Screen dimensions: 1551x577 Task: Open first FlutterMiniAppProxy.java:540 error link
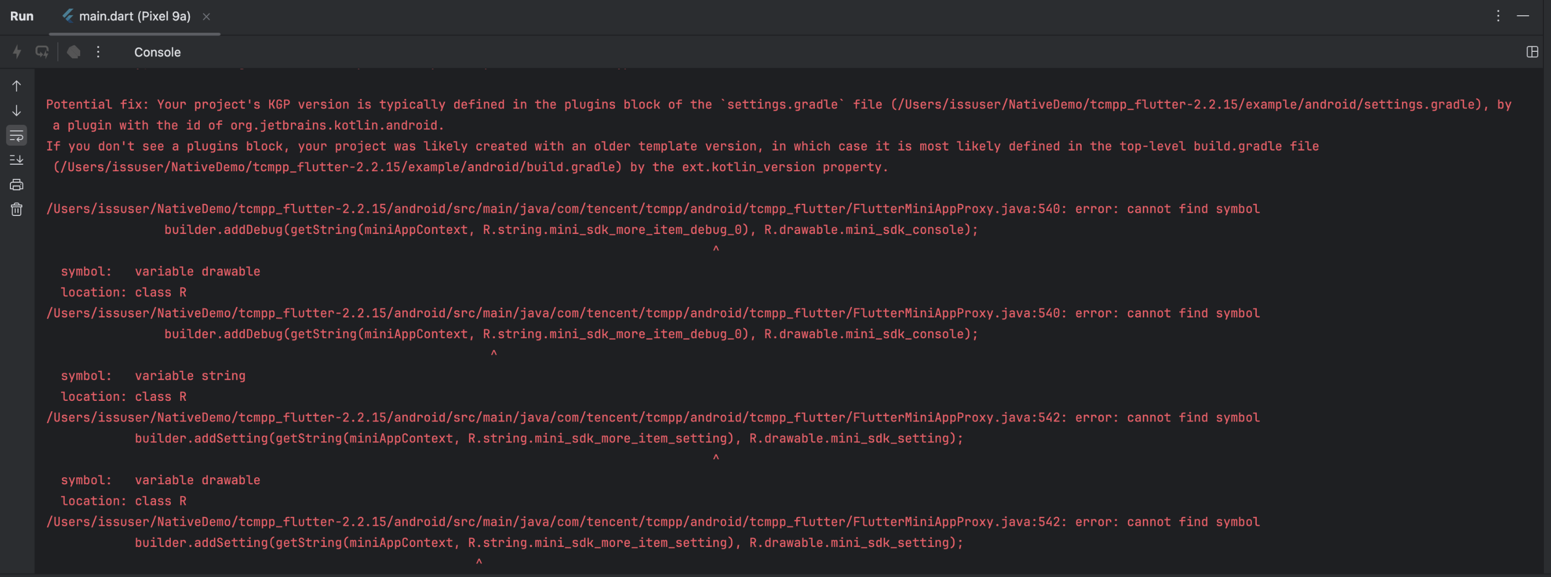[553, 209]
